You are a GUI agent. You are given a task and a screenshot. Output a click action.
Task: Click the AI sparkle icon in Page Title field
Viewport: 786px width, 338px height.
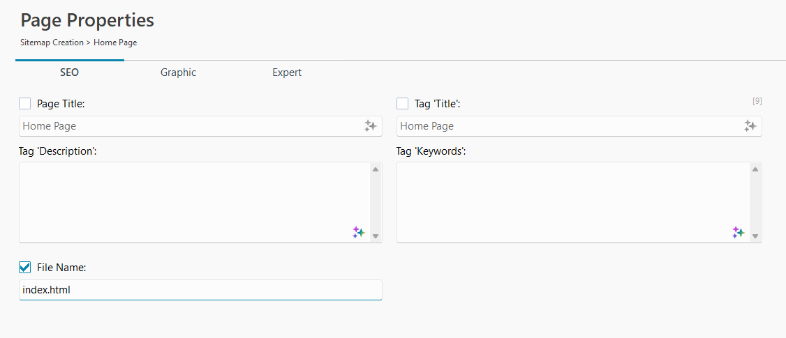click(x=371, y=126)
